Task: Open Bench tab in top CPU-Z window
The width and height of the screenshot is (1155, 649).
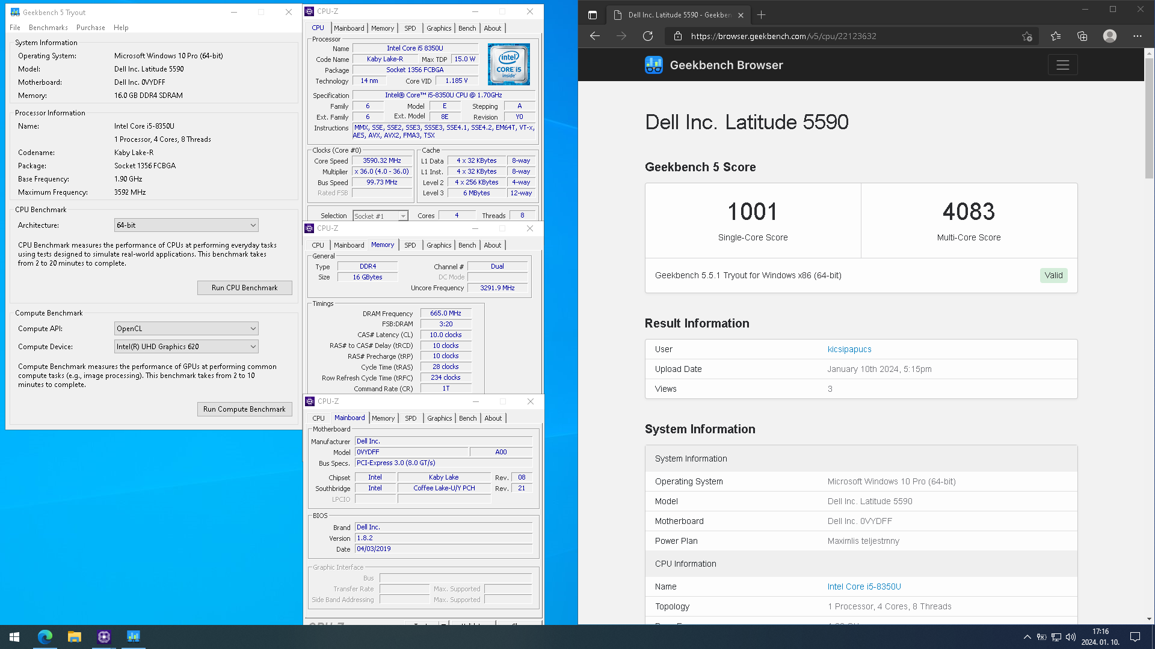Action: click(467, 28)
